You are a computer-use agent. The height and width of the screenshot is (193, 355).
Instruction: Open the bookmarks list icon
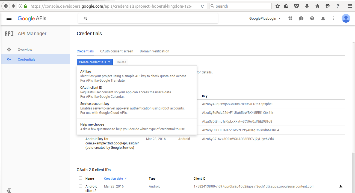click(x=286, y=6)
